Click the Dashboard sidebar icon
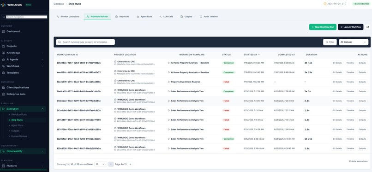The image size is (372, 172). click(3, 31)
